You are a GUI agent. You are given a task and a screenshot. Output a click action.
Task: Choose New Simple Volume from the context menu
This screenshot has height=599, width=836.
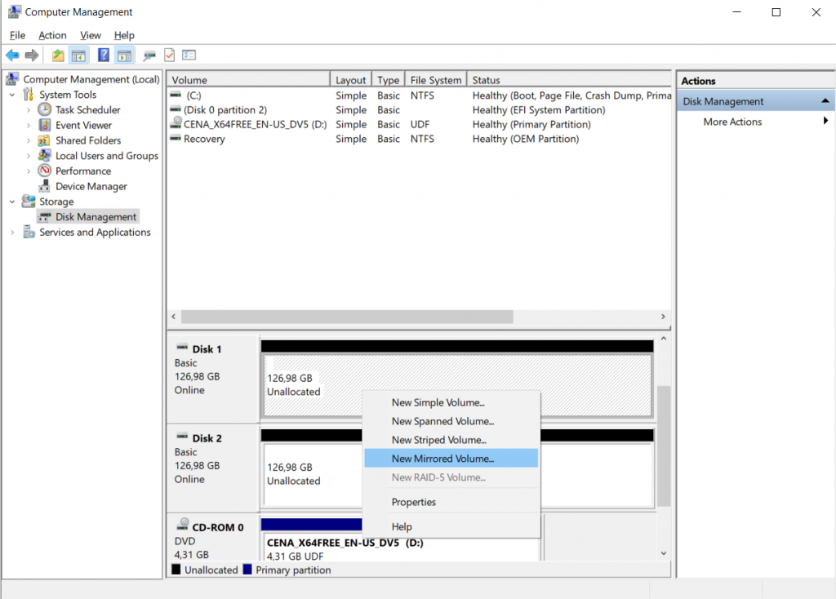[451, 402]
